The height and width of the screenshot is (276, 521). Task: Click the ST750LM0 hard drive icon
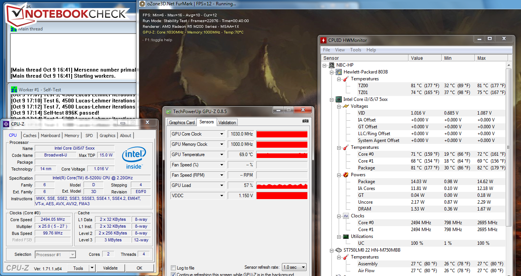click(x=339, y=250)
